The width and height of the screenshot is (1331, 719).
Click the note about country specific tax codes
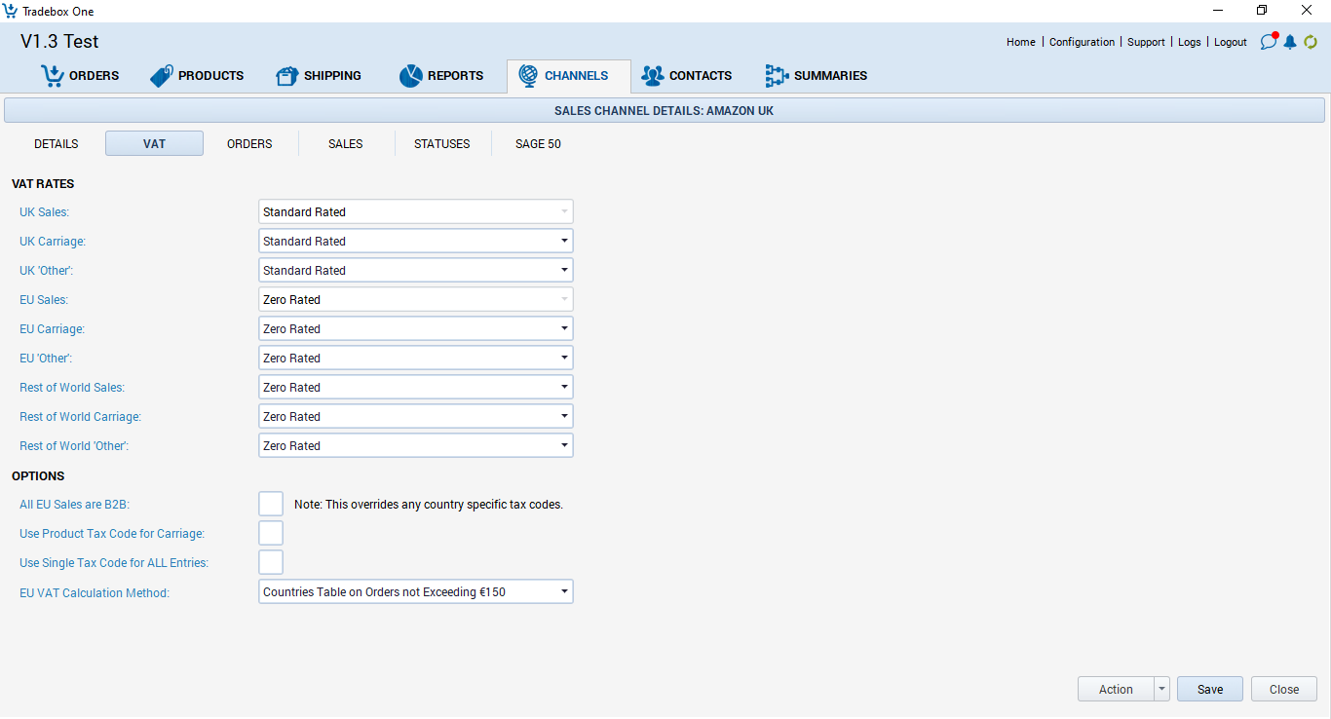tap(429, 505)
